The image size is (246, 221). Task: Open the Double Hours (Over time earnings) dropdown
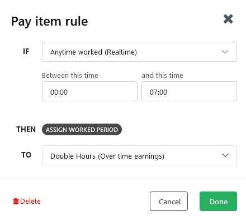139,155
